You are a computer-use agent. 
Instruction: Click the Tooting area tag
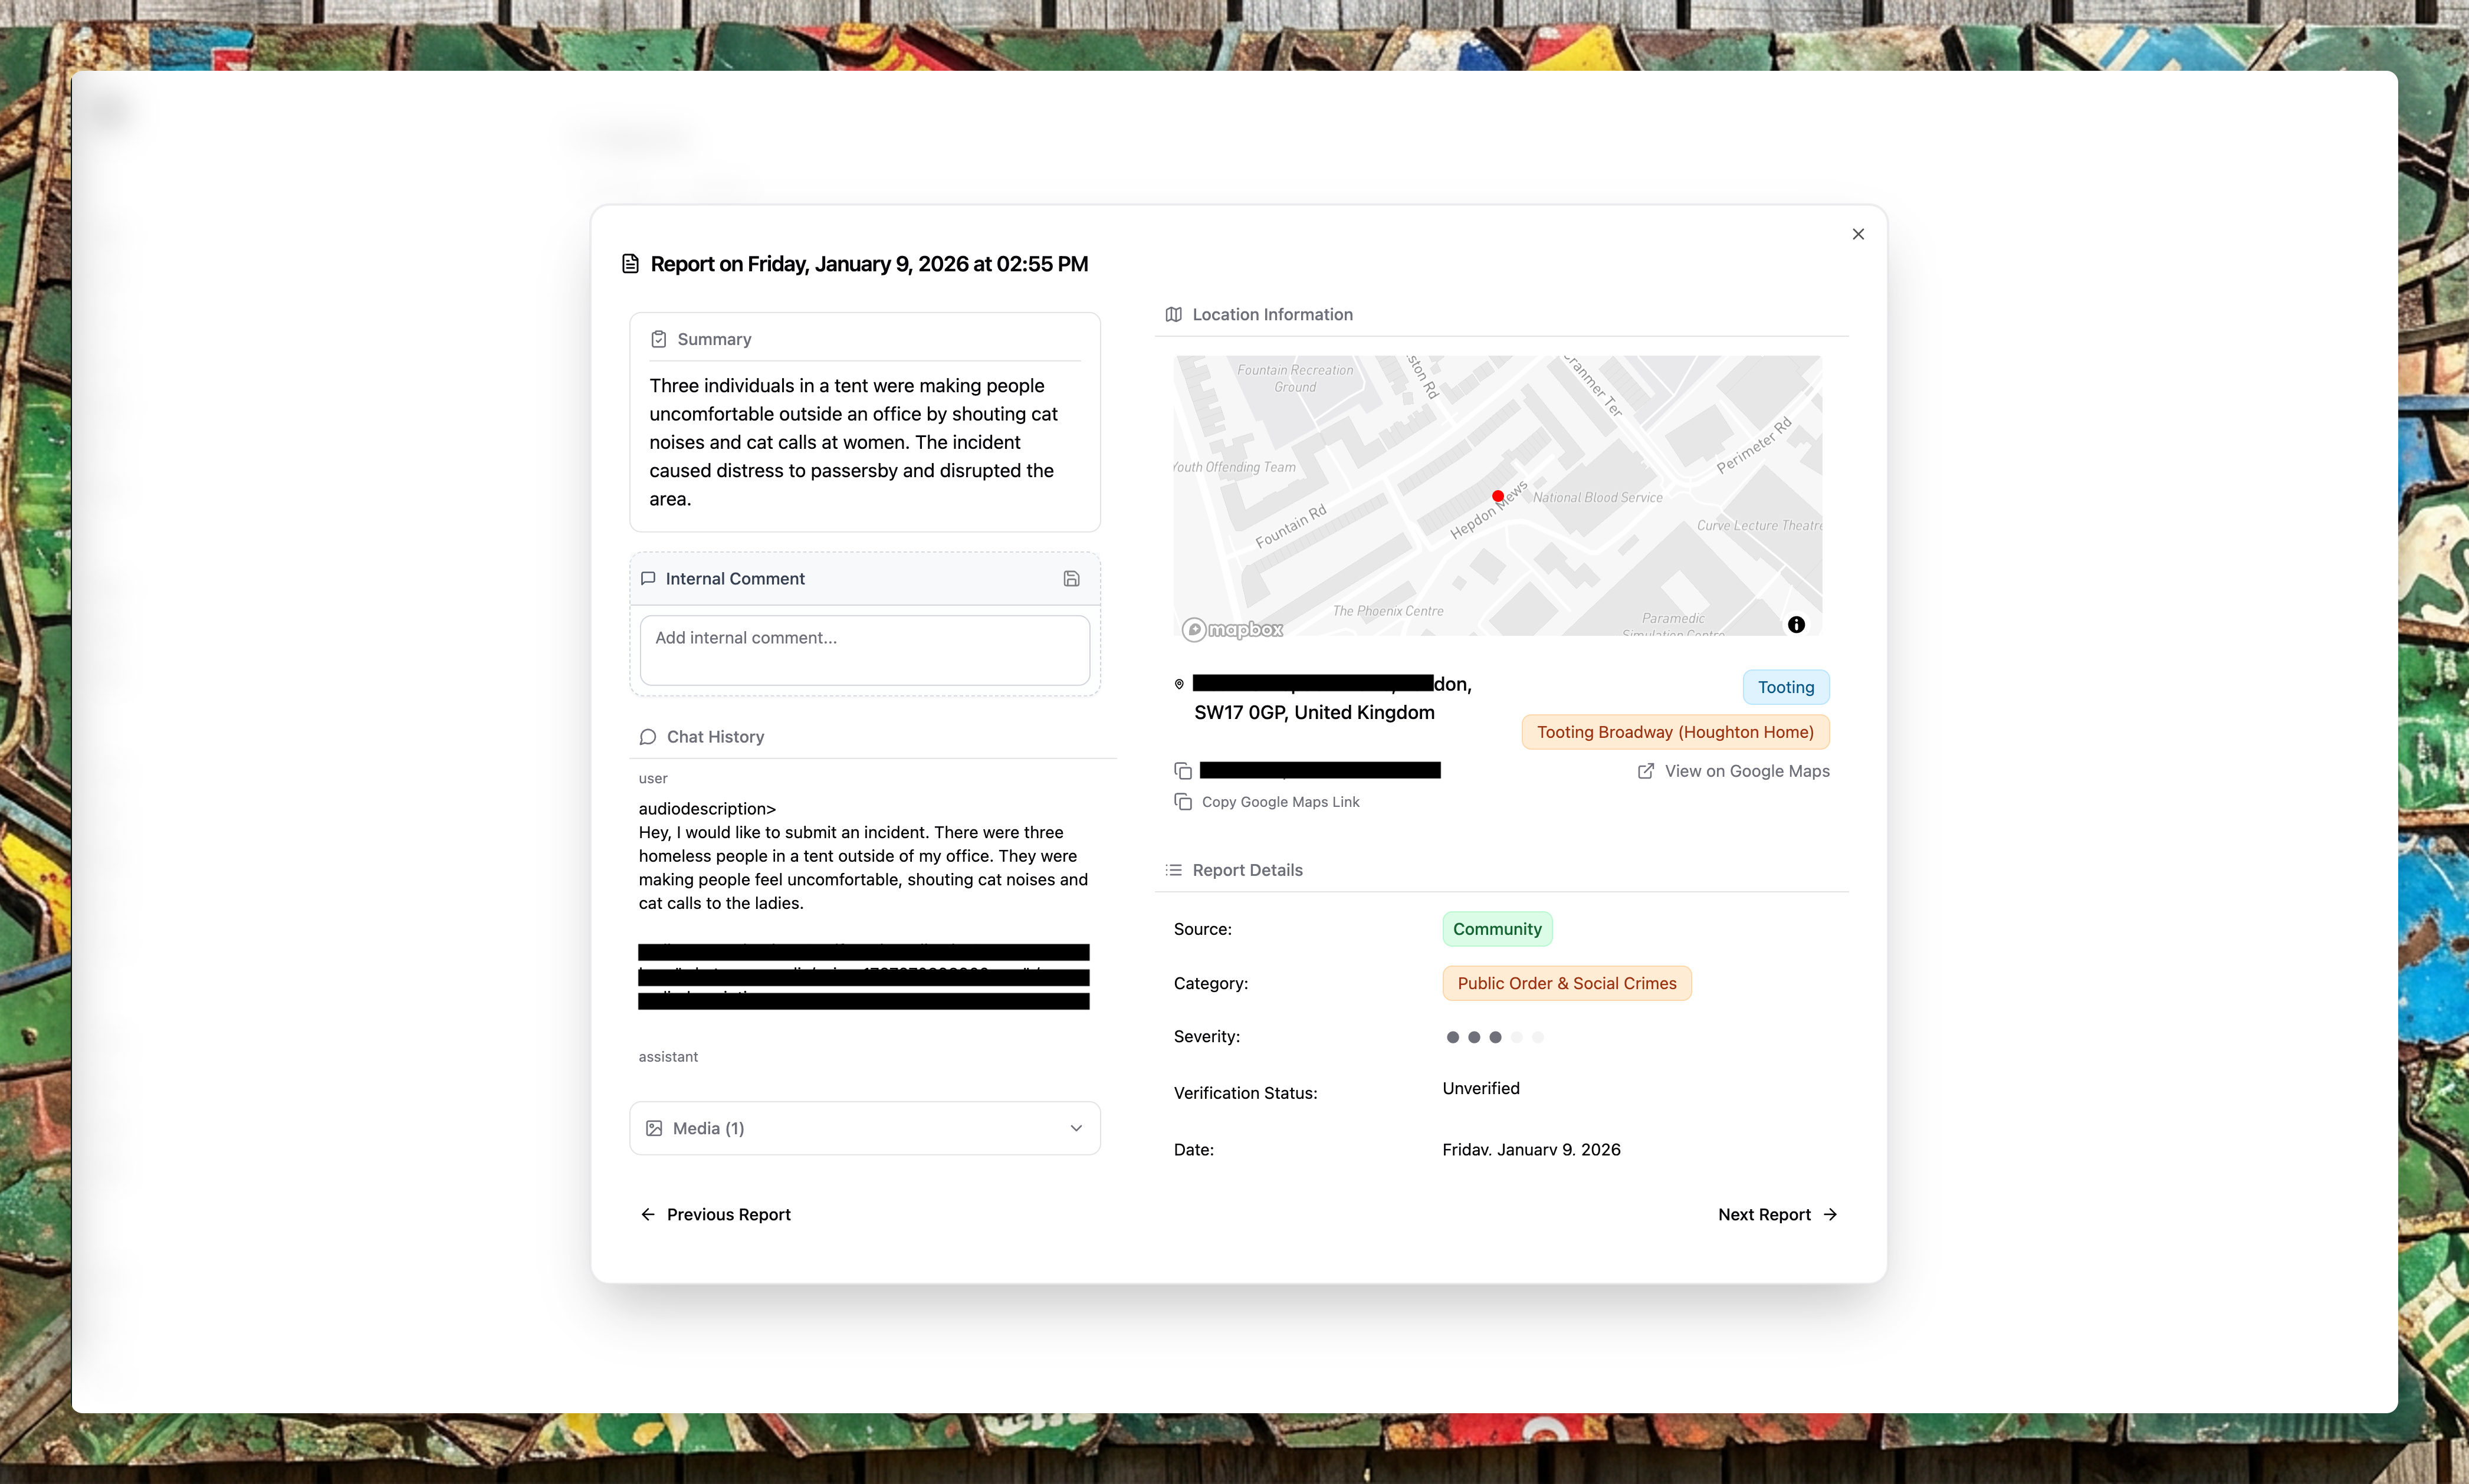(1785, 687)
